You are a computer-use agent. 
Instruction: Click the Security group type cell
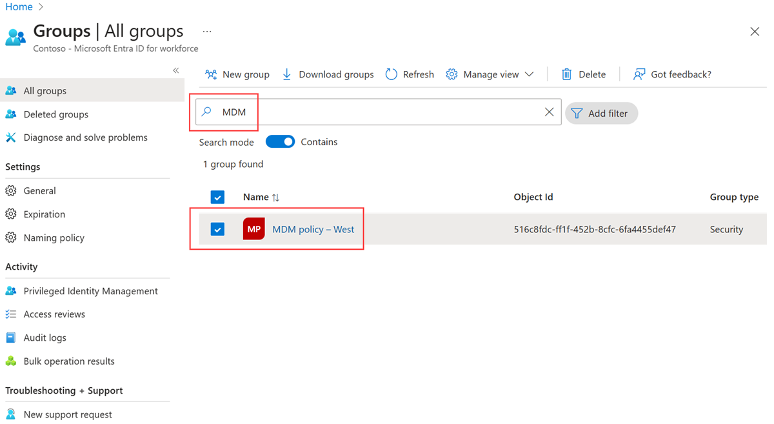tap(726, 229)
